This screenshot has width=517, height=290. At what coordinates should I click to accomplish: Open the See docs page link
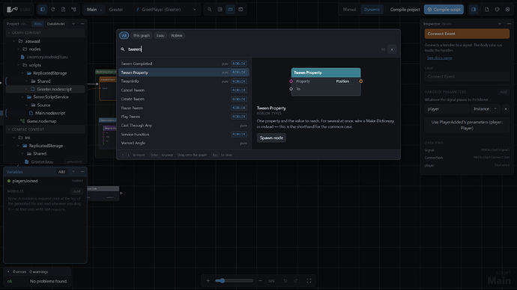439,58
